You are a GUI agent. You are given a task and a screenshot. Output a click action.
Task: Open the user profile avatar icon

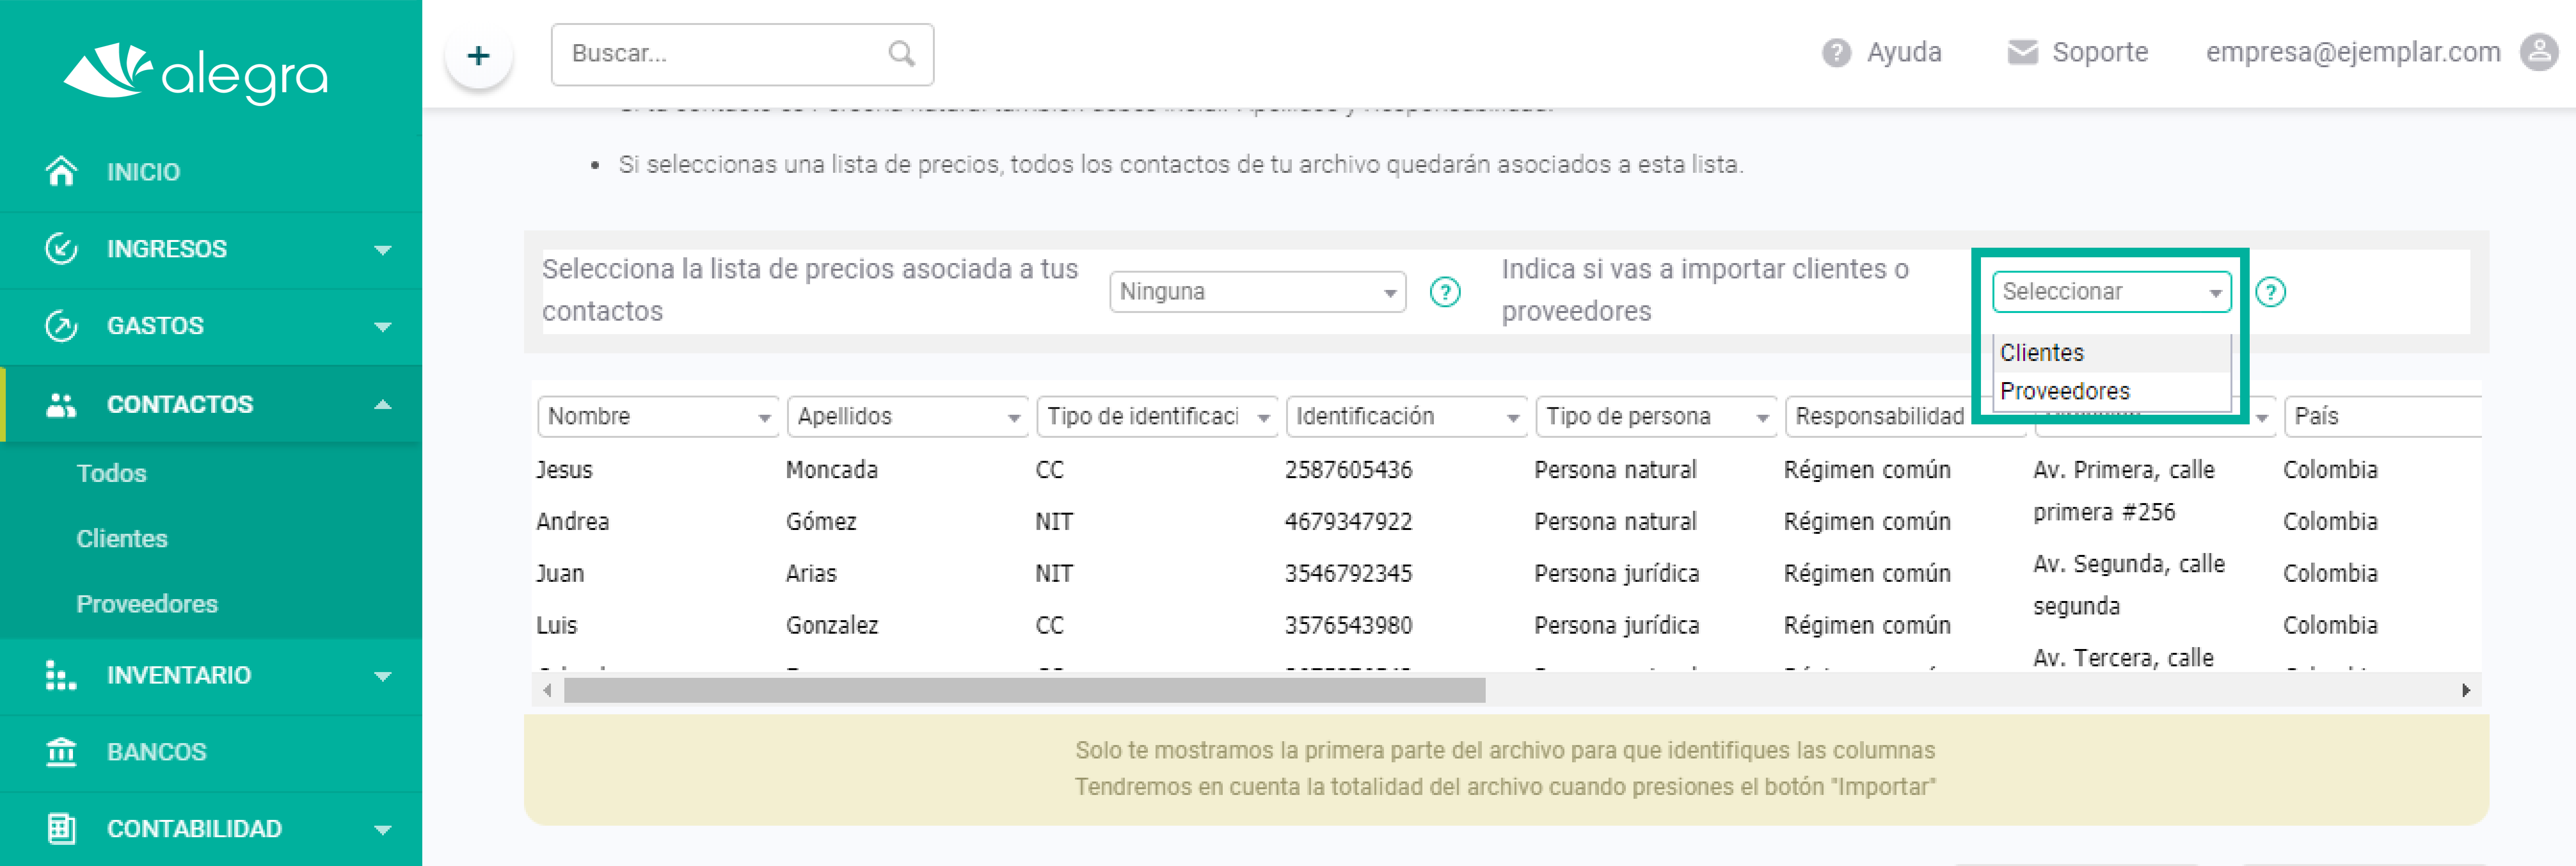point(2538,52)
